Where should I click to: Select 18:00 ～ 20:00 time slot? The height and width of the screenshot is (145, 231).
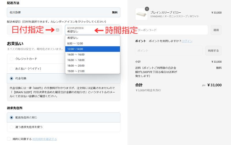(x=92, y=66)
